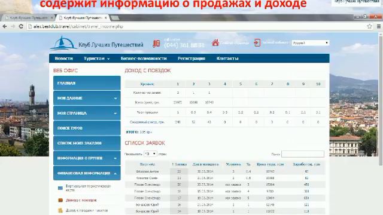Click the browser back arrow

click(5, 26)
